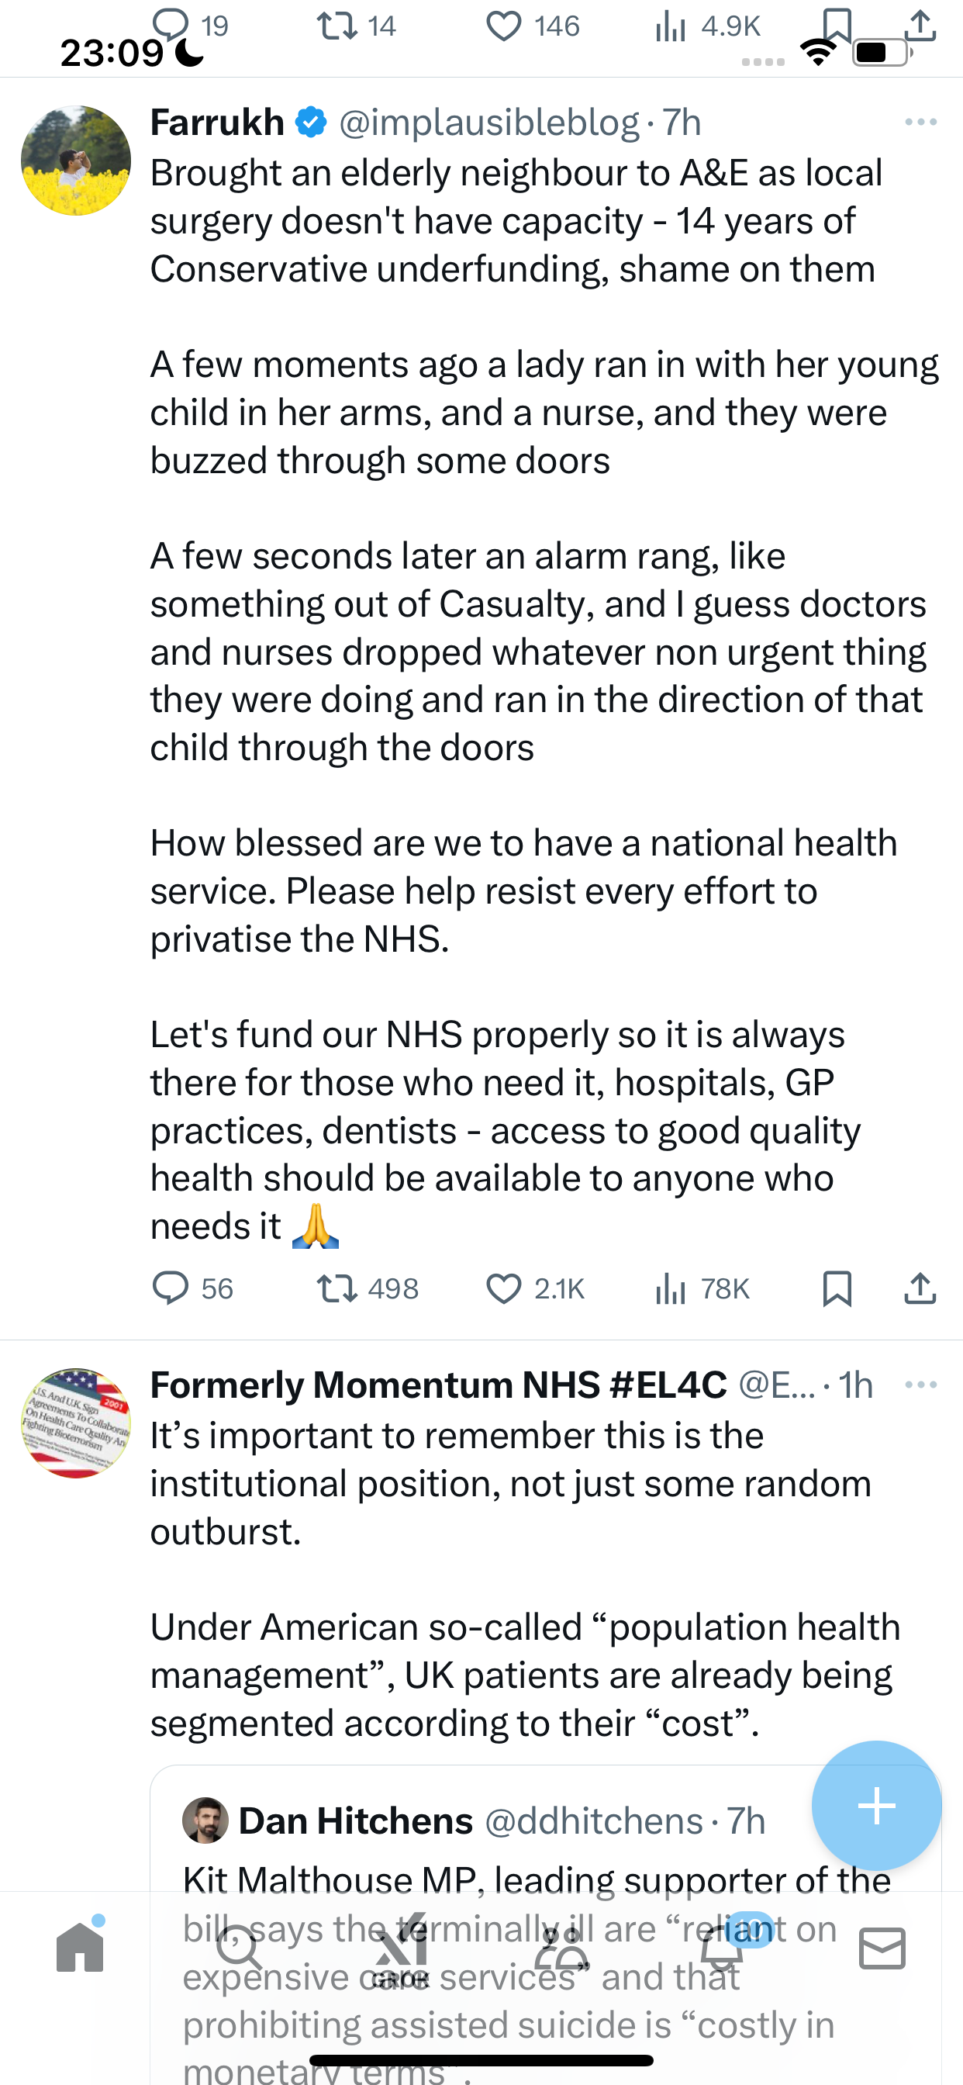Bookmark Farrukh's NHS tweet
Image resolution: width=963 pixels, height=2085 pixels.
[x=837, y=1288]
